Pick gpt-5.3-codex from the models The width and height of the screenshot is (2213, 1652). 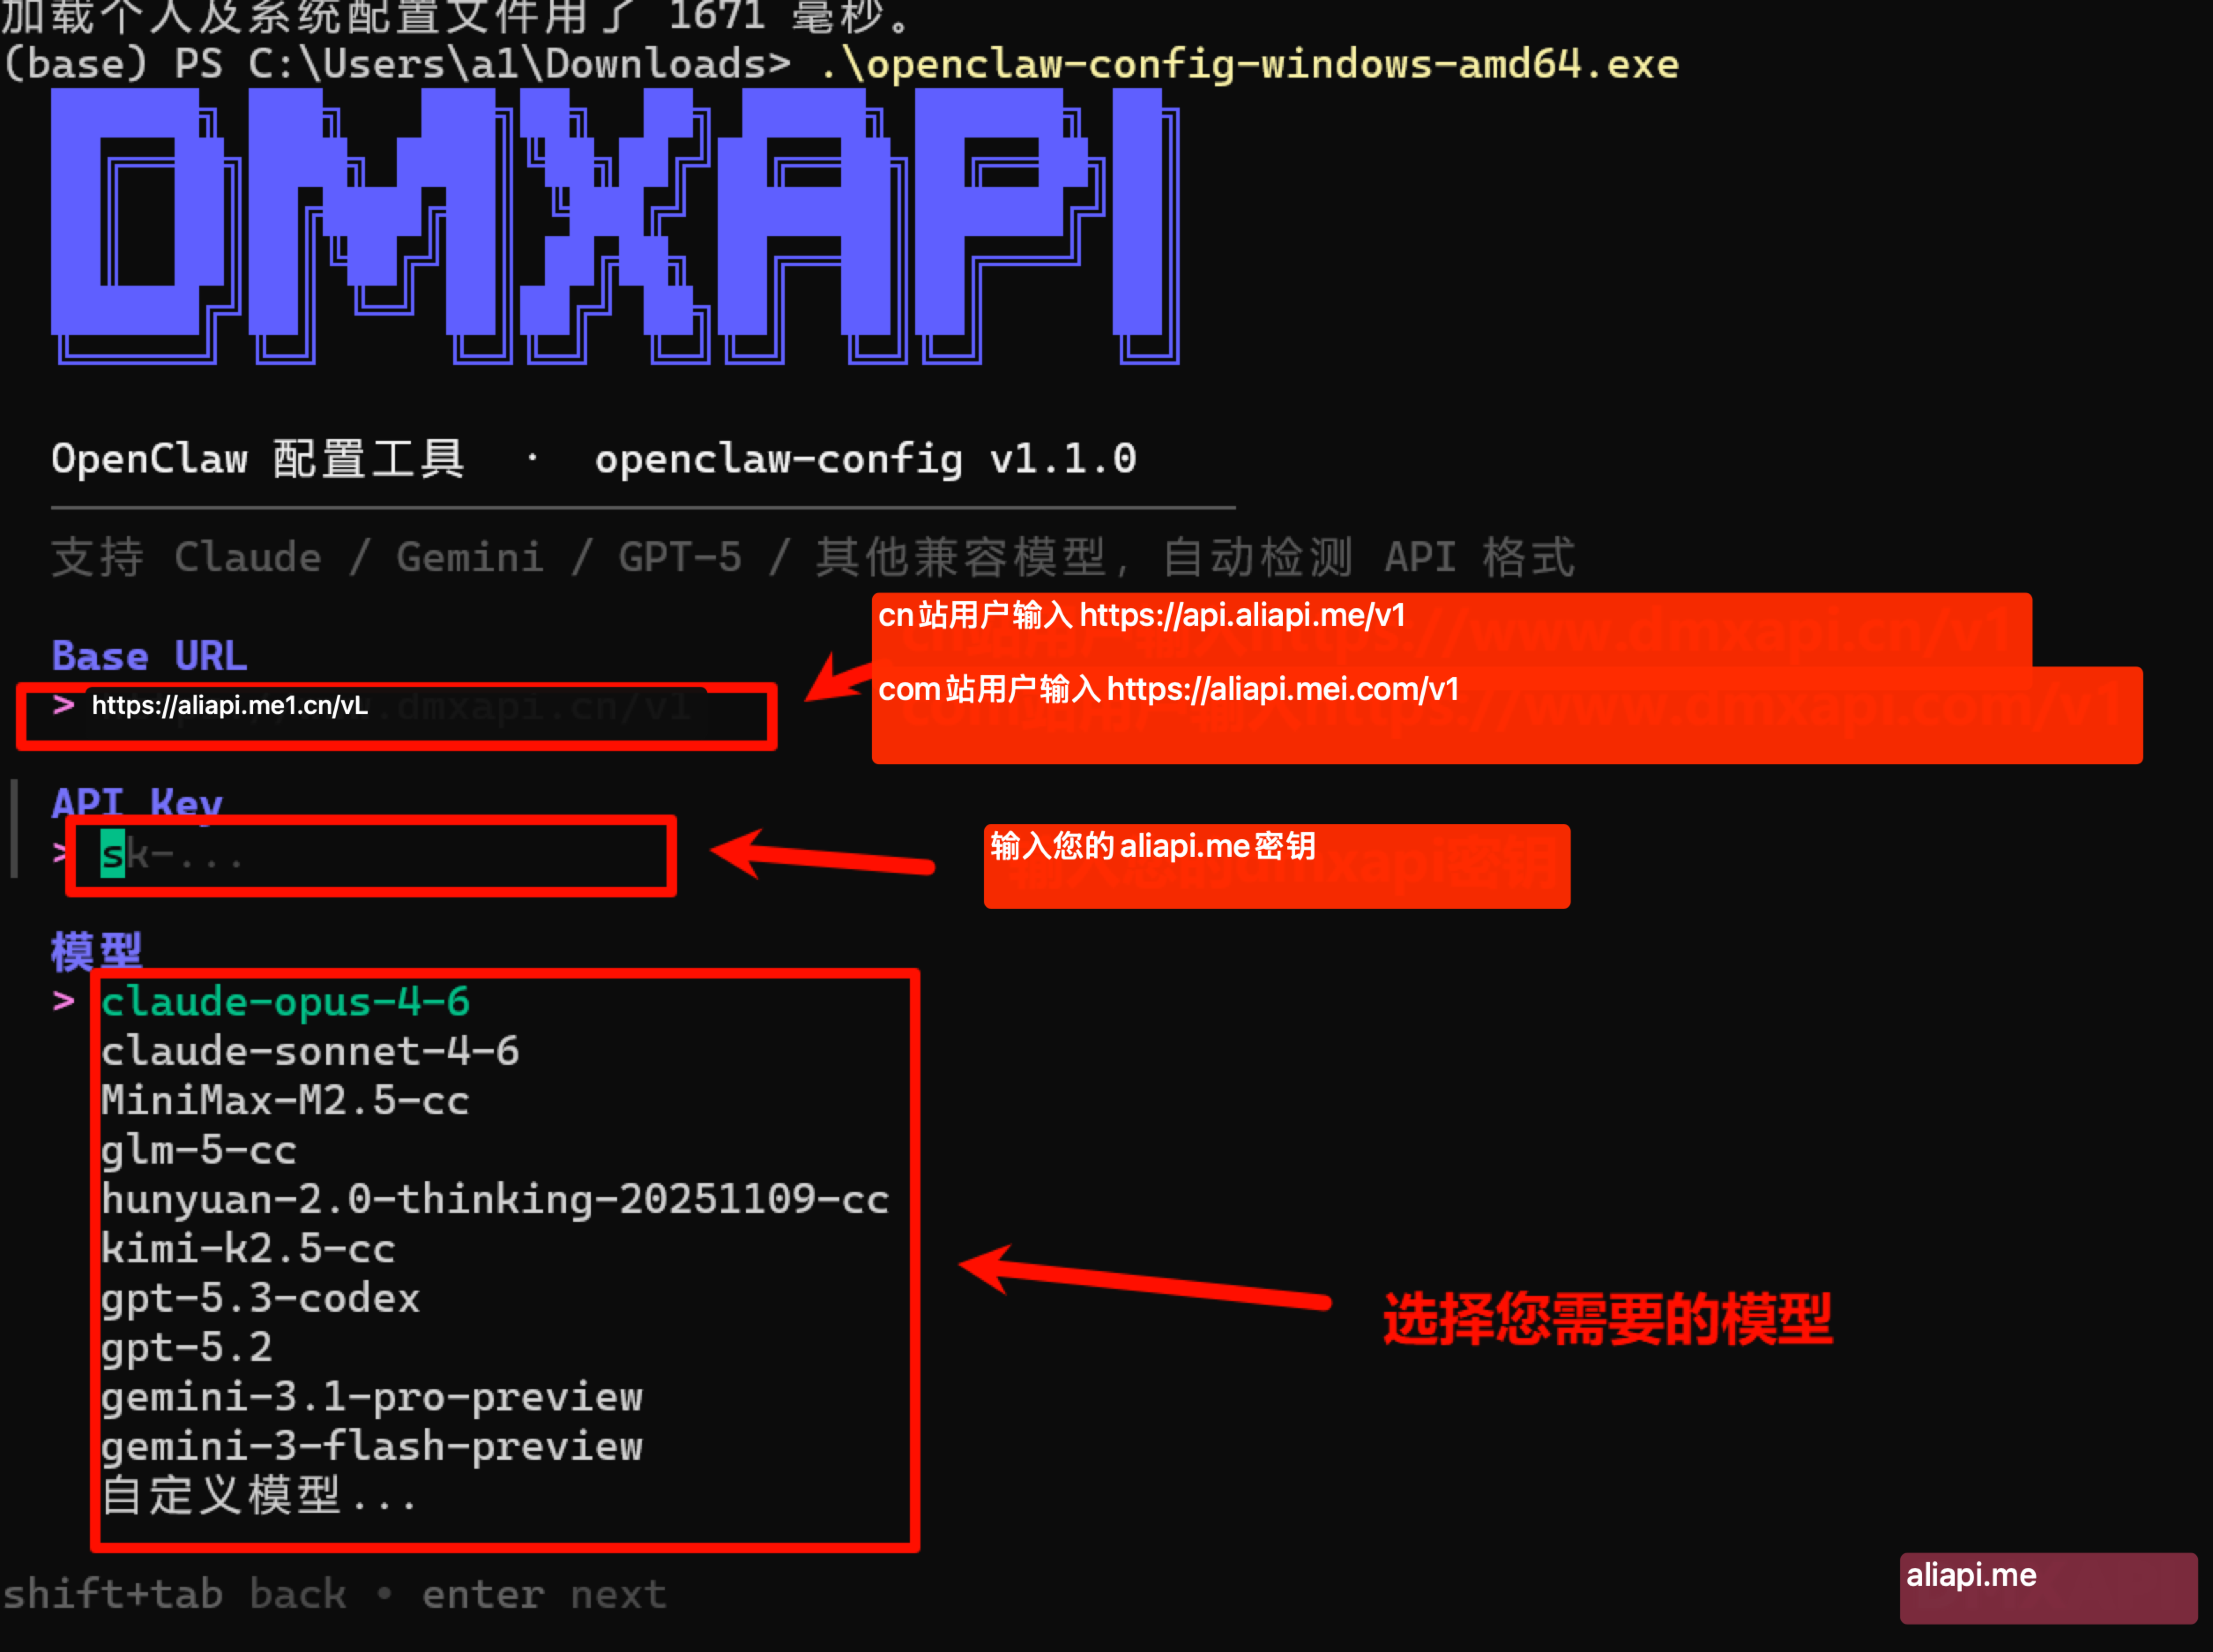point(261,1298)
